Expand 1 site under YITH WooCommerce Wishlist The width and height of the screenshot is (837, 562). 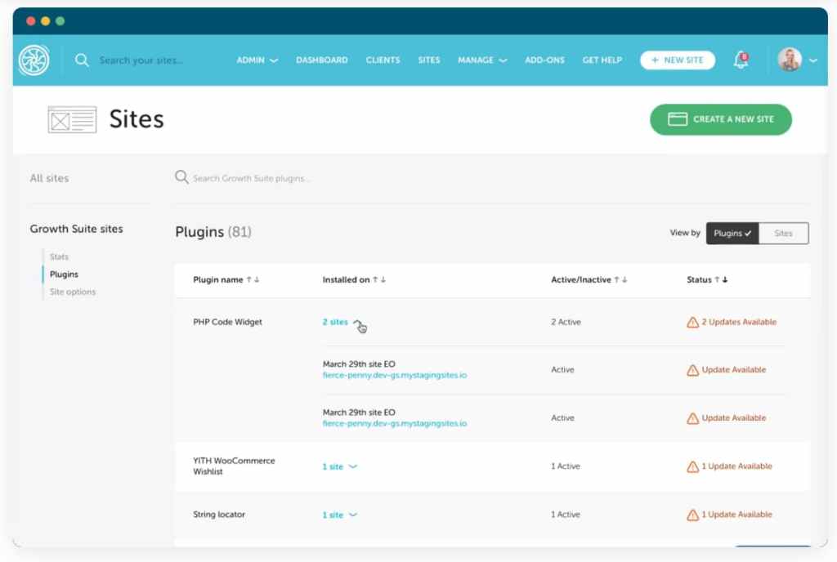[338, 466]
